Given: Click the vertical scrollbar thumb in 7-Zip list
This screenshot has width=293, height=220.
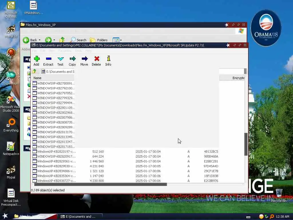Looking at the screenshot, I should click(x=246, y=144).
